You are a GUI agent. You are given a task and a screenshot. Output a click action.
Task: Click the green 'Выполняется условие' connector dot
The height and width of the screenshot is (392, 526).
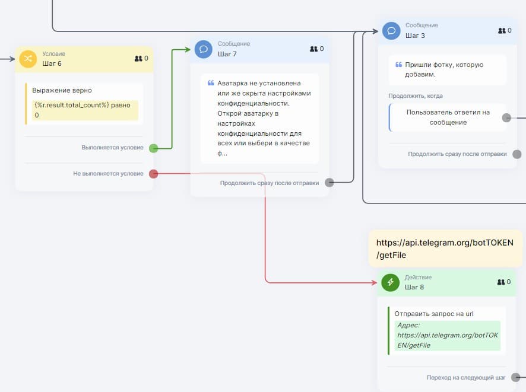click(x=153, y=148)
